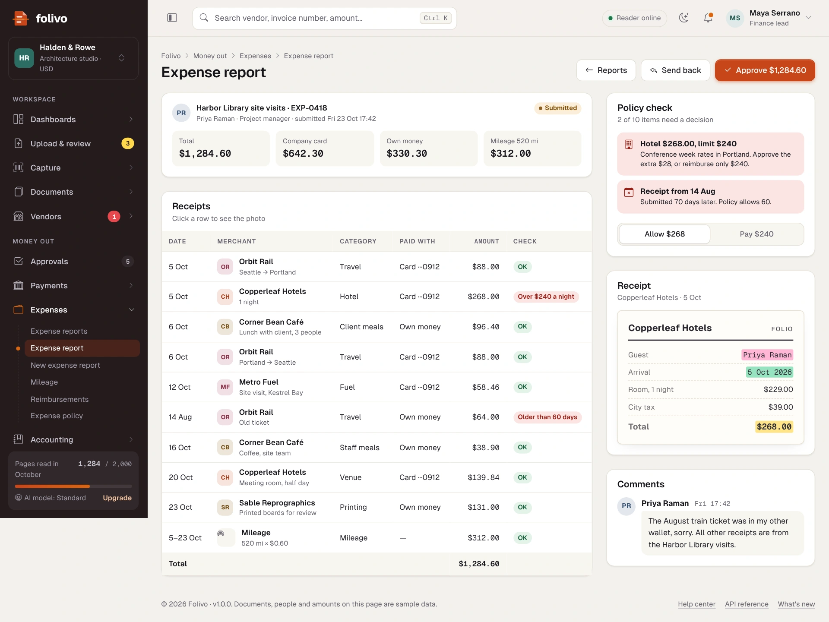Click the search magnifier icon
The height and width of the screenshot is (622, 829).
tap(204, 18)
